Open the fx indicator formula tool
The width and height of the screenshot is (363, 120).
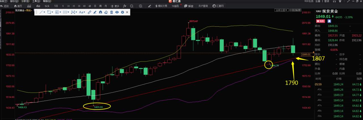(125, 6)
